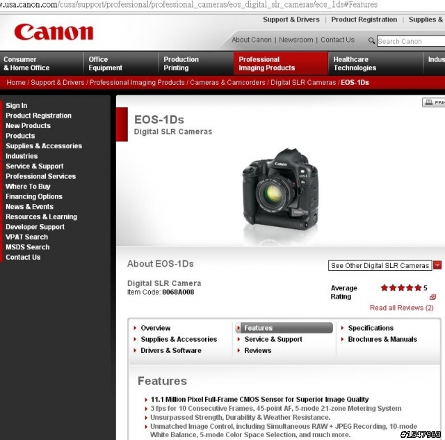Click the Canon logo
The height and width of the screenshot is (440, 445).
pyautogui.click(x=54, y=32)
